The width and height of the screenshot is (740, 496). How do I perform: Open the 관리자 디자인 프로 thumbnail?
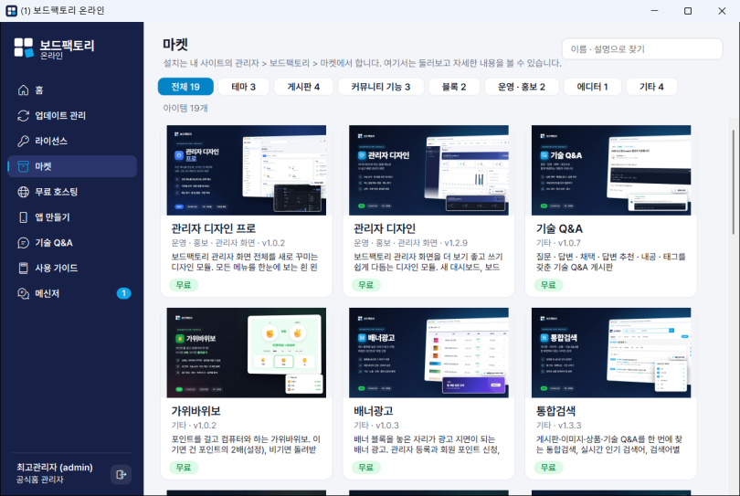pyautogui.click(x=247, y=171)
